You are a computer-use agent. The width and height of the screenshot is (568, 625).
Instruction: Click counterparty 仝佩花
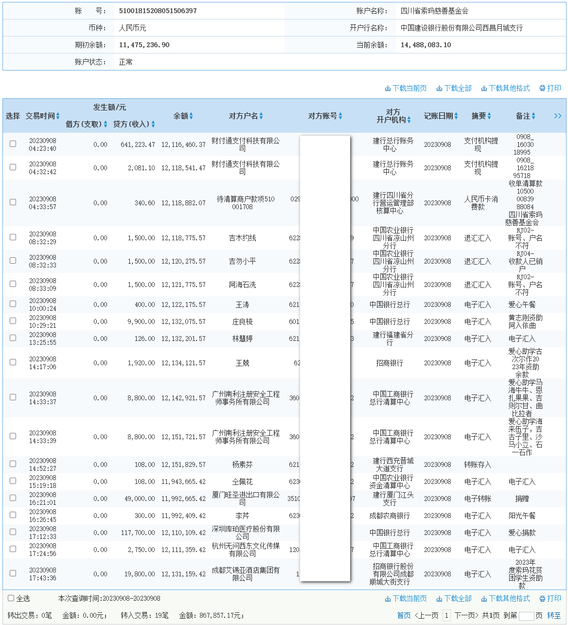click(x=242, y=482)
